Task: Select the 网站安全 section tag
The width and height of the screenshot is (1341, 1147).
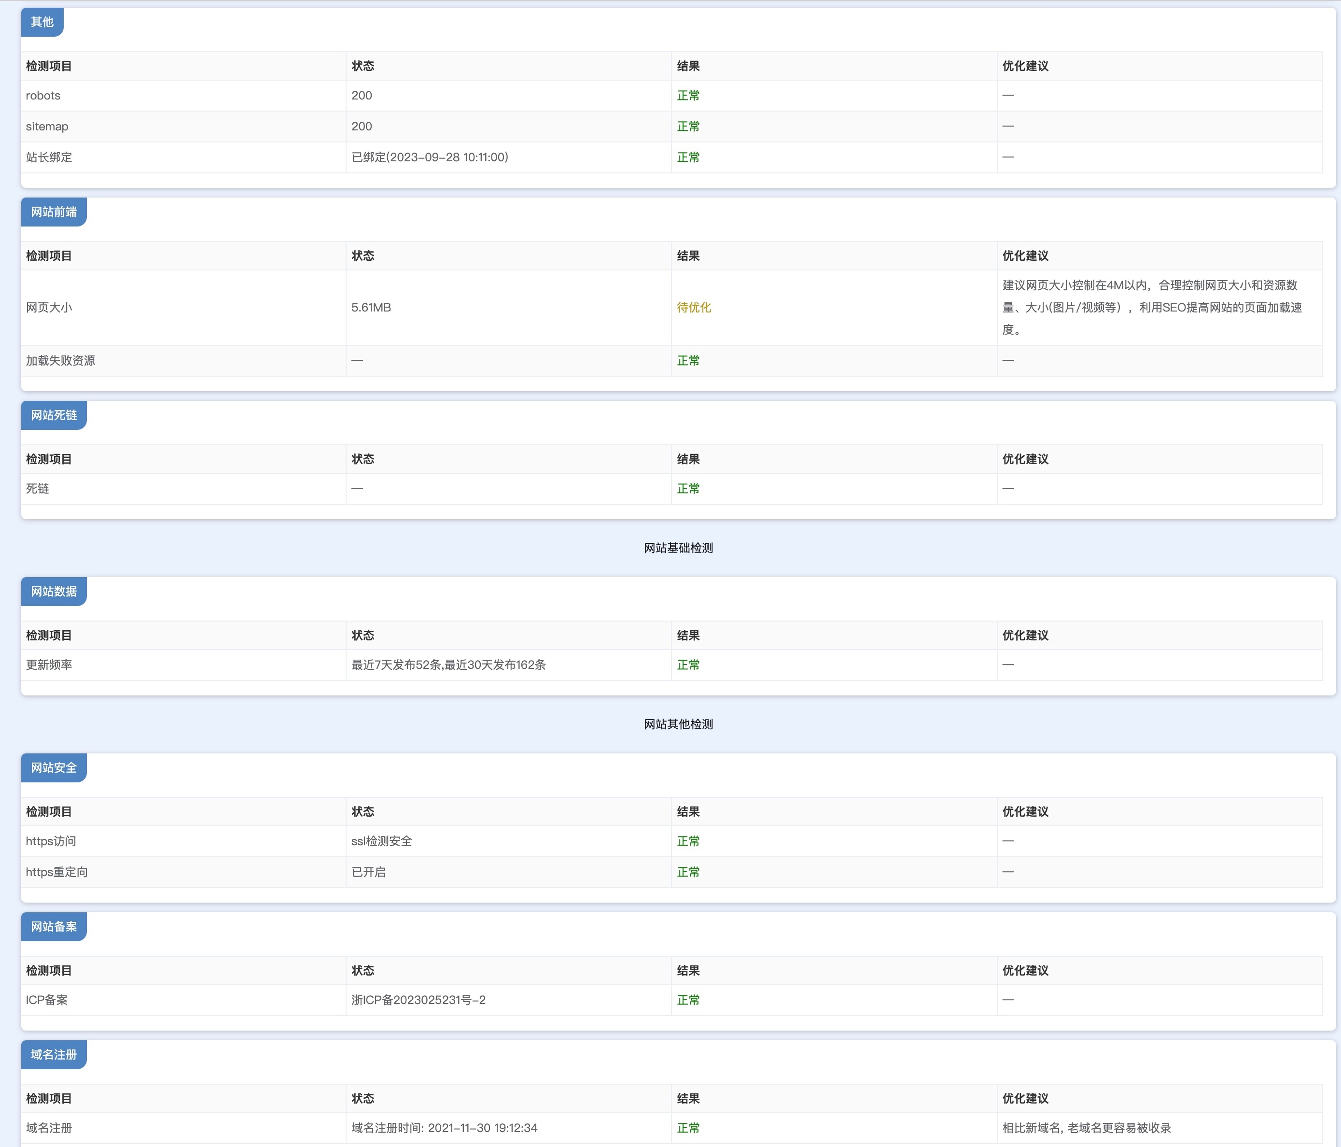Action: tap(54, 767)
